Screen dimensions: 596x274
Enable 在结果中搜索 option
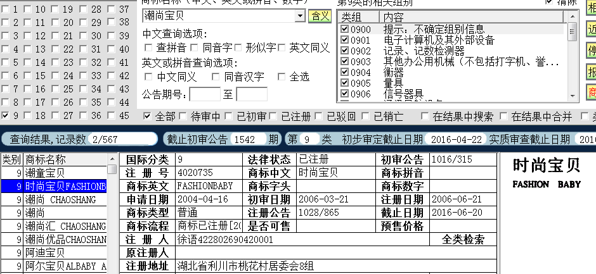[425, 116]
